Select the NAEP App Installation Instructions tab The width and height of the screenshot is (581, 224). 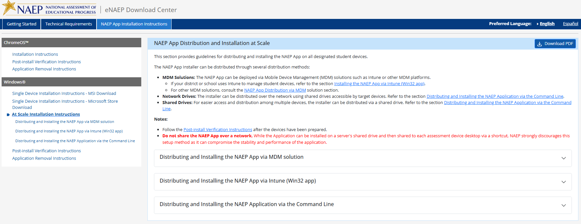134,24
